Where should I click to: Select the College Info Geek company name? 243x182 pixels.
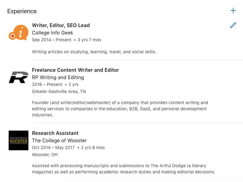(x=52, y=33)
